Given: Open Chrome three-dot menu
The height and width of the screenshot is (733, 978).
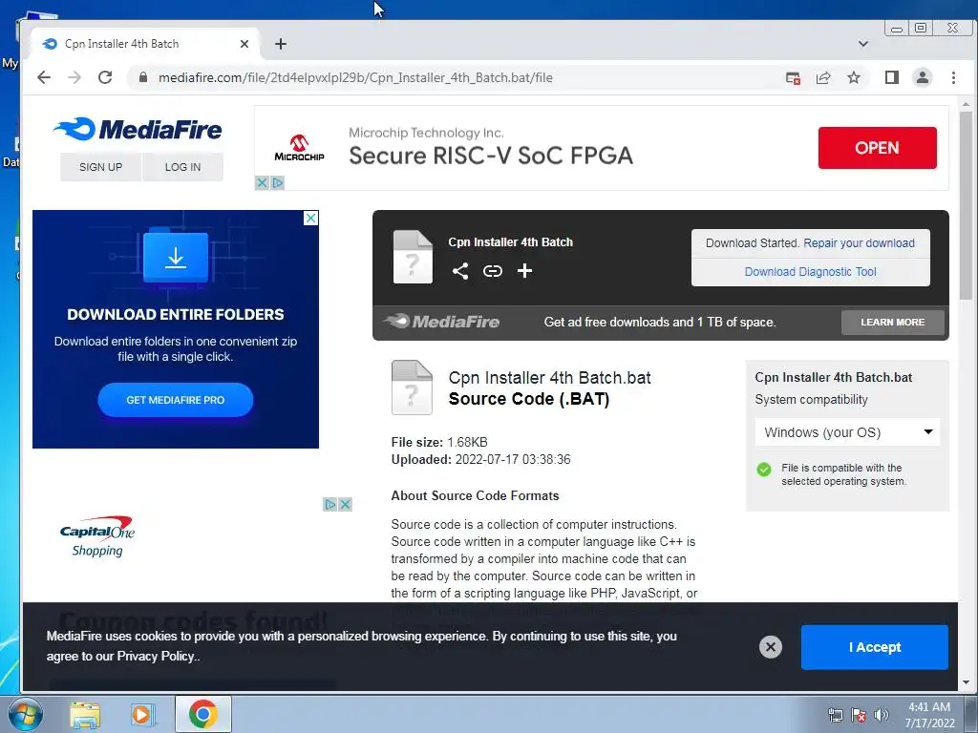Looking at the screenshot, I should click(953, 77).
